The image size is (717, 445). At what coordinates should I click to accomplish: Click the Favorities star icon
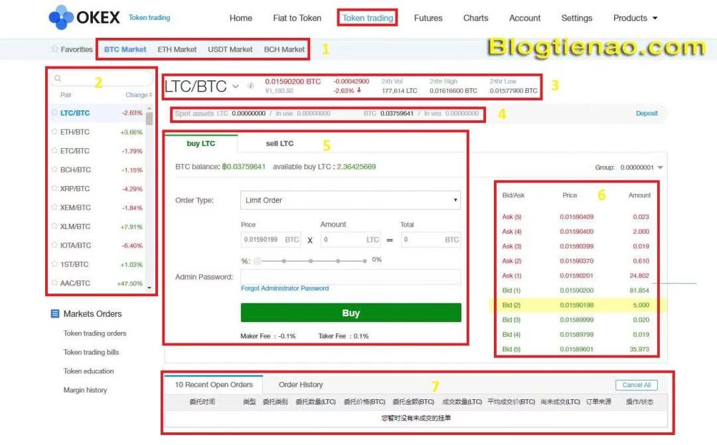coord(55,49)
